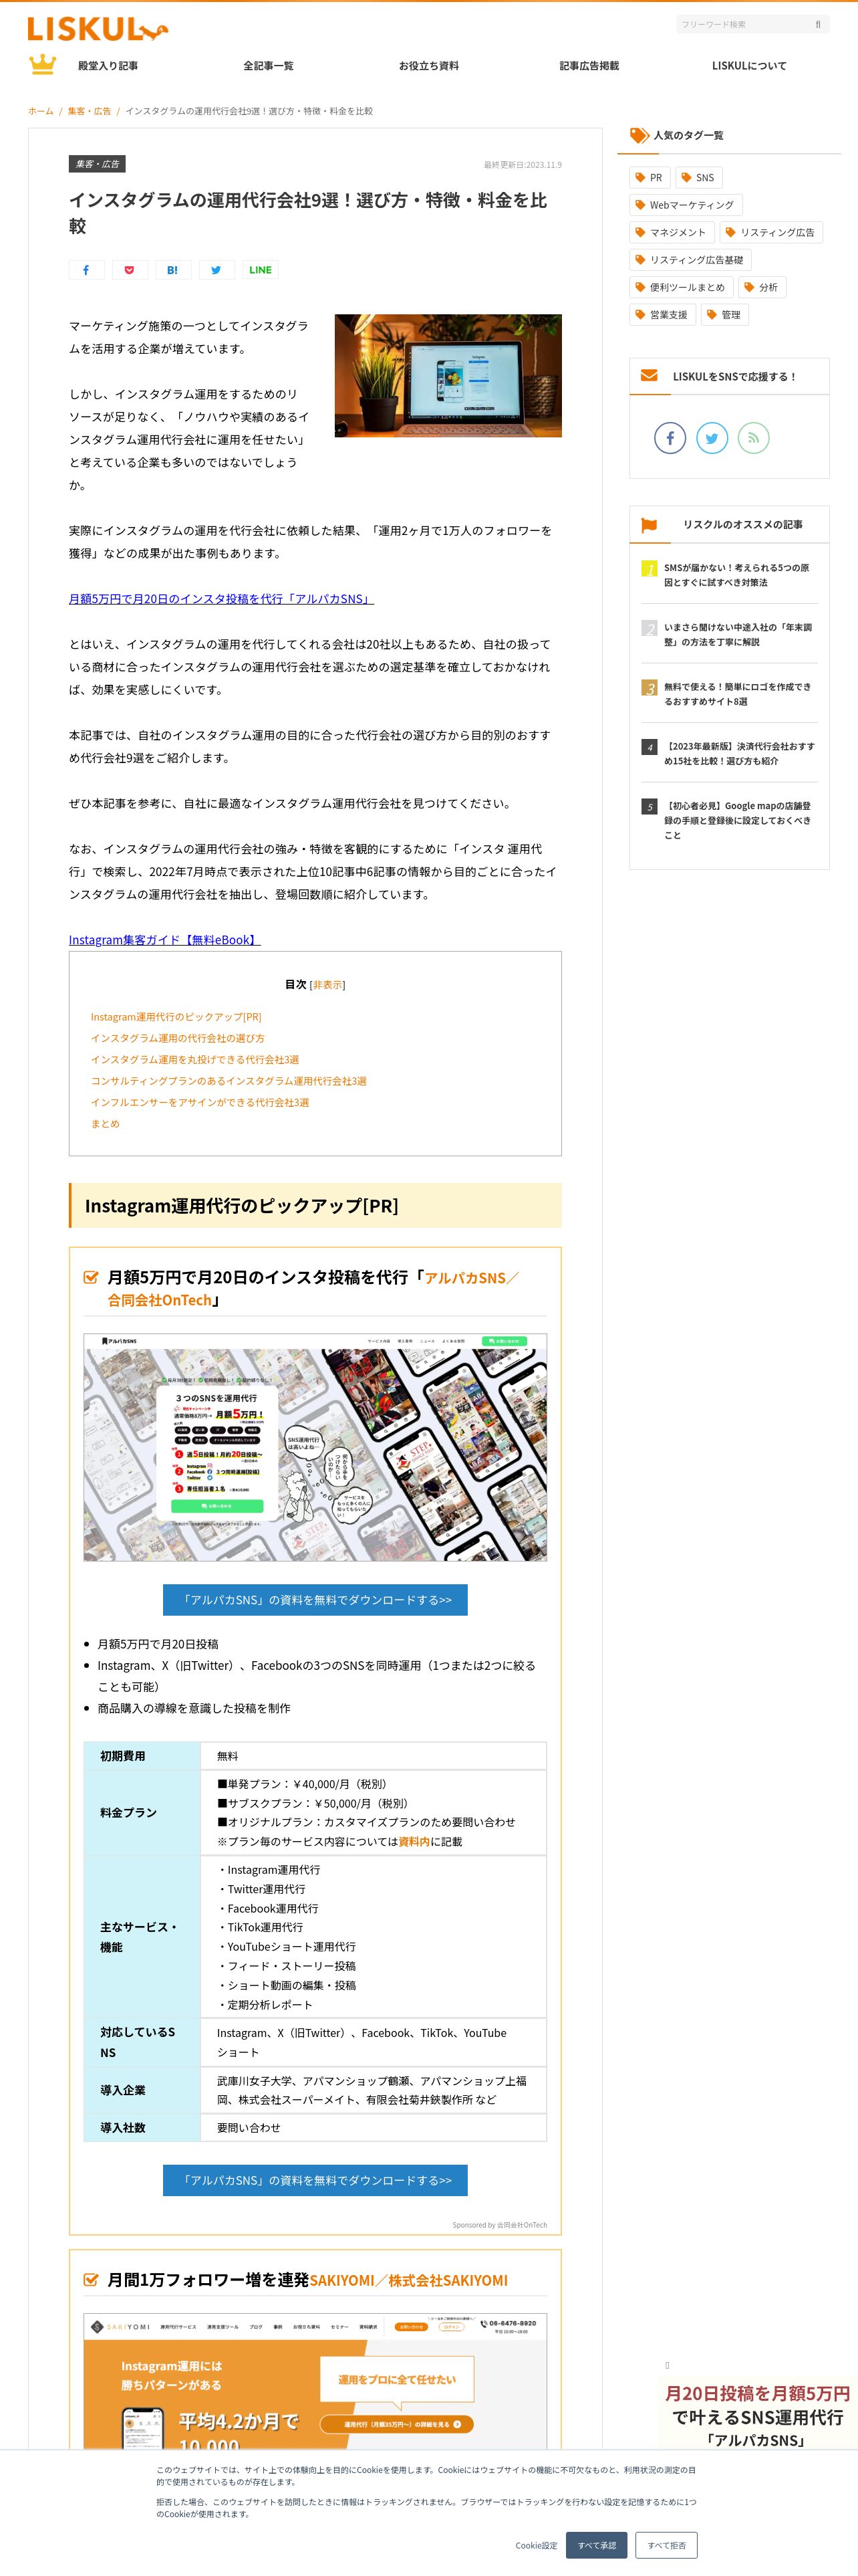Open article 決済代行会社おすすめ15社を比較

coord(739,754)
